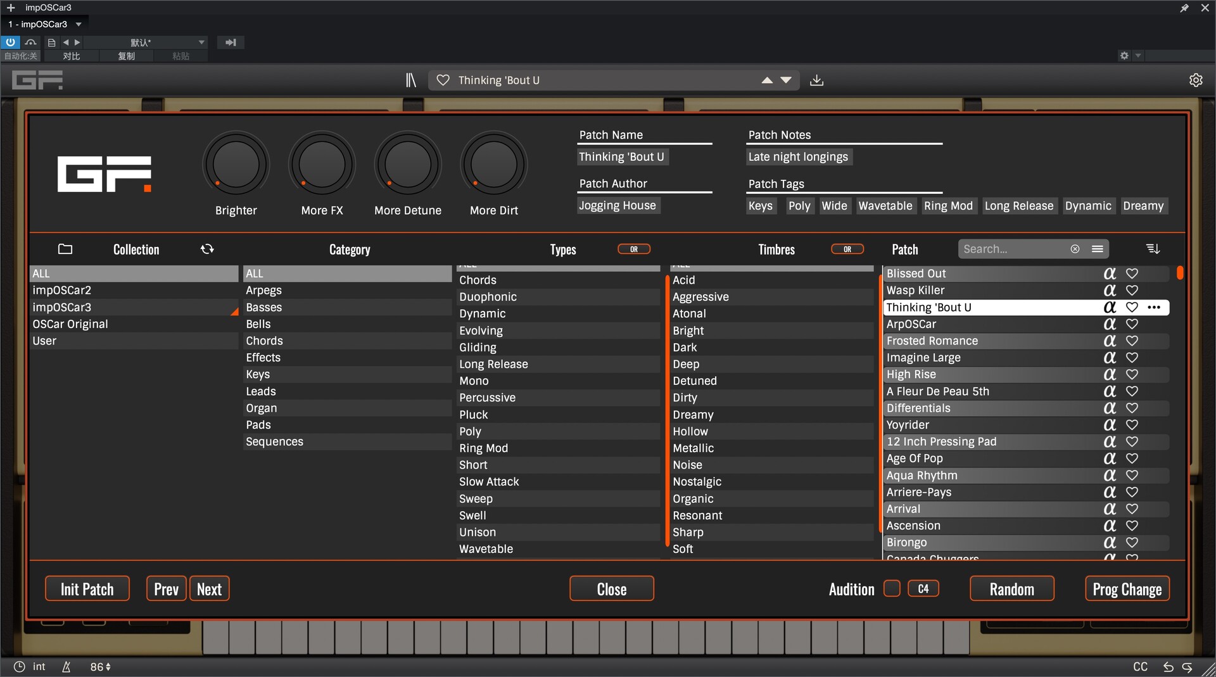
Task: Select the OSCar Original collection
Action: (70, 324)
